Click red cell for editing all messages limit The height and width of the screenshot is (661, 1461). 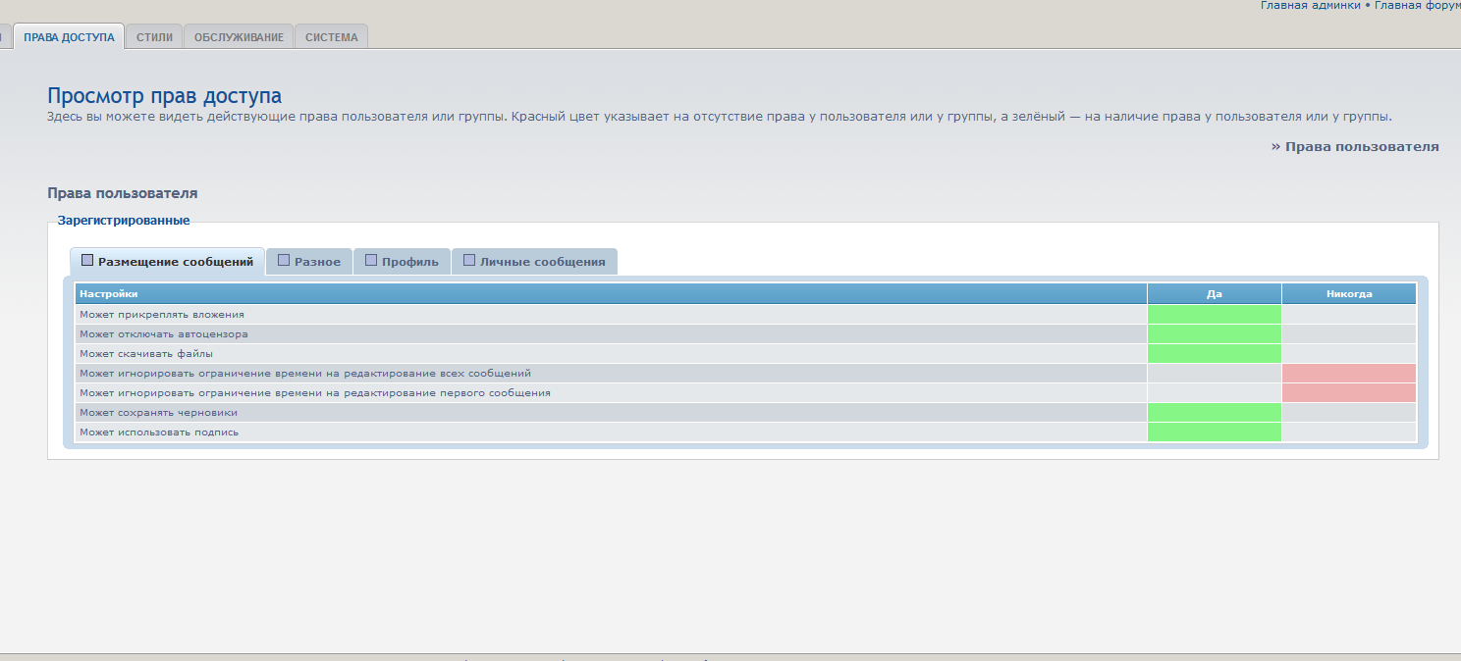(1348, 374)
